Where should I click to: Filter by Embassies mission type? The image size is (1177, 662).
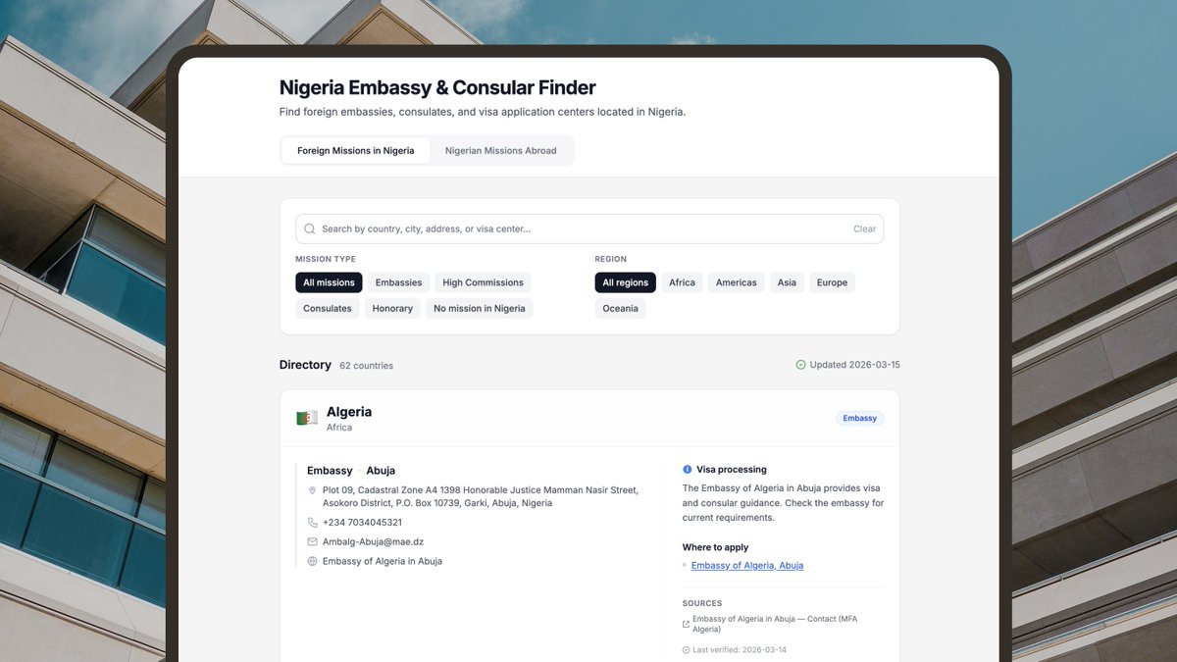(x=398, y=282)
